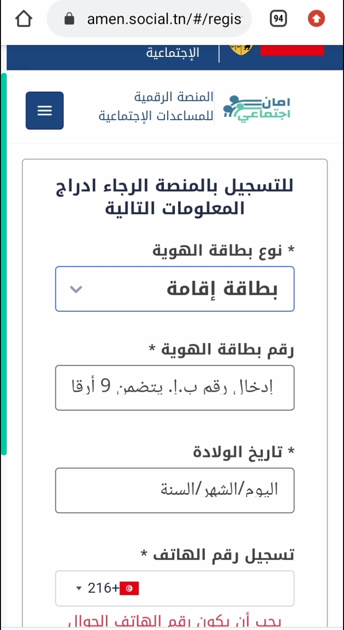Image resolution: width=344 pixels, height=630 pixels.
Task: Tap the browser home icon
Action: click(x=23, y=19)
